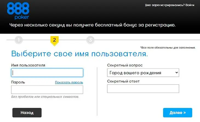The width and height of the screenshot is (200, 122).
Task: Click the 'Секретный ответ' label
Action: (x=123, y=81)
